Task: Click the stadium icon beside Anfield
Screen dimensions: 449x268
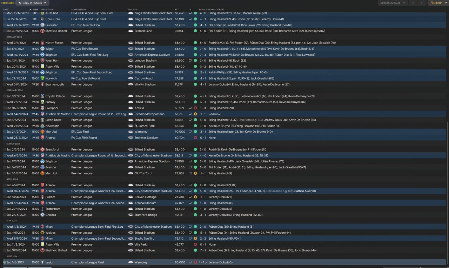Action: (131, 108)
